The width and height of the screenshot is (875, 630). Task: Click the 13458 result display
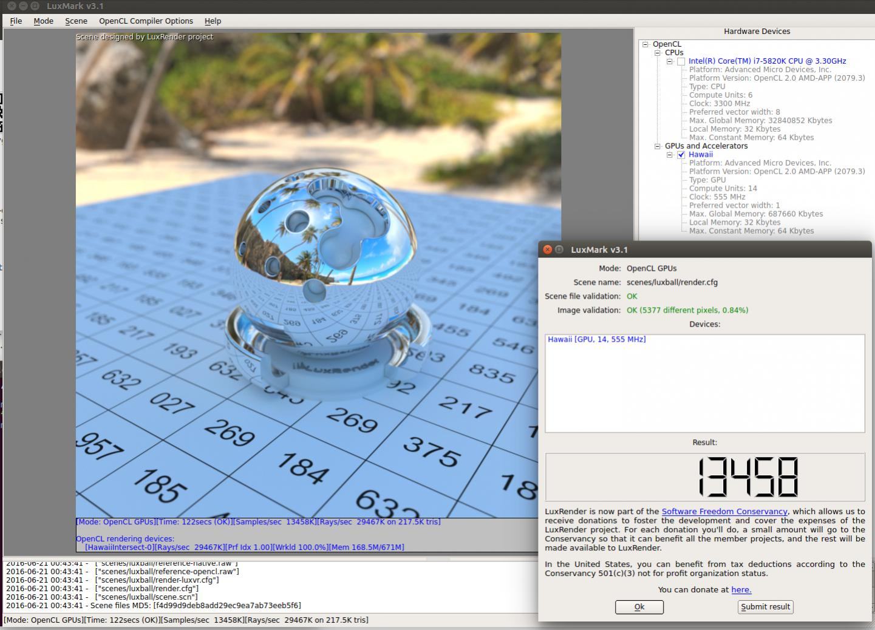705,477
